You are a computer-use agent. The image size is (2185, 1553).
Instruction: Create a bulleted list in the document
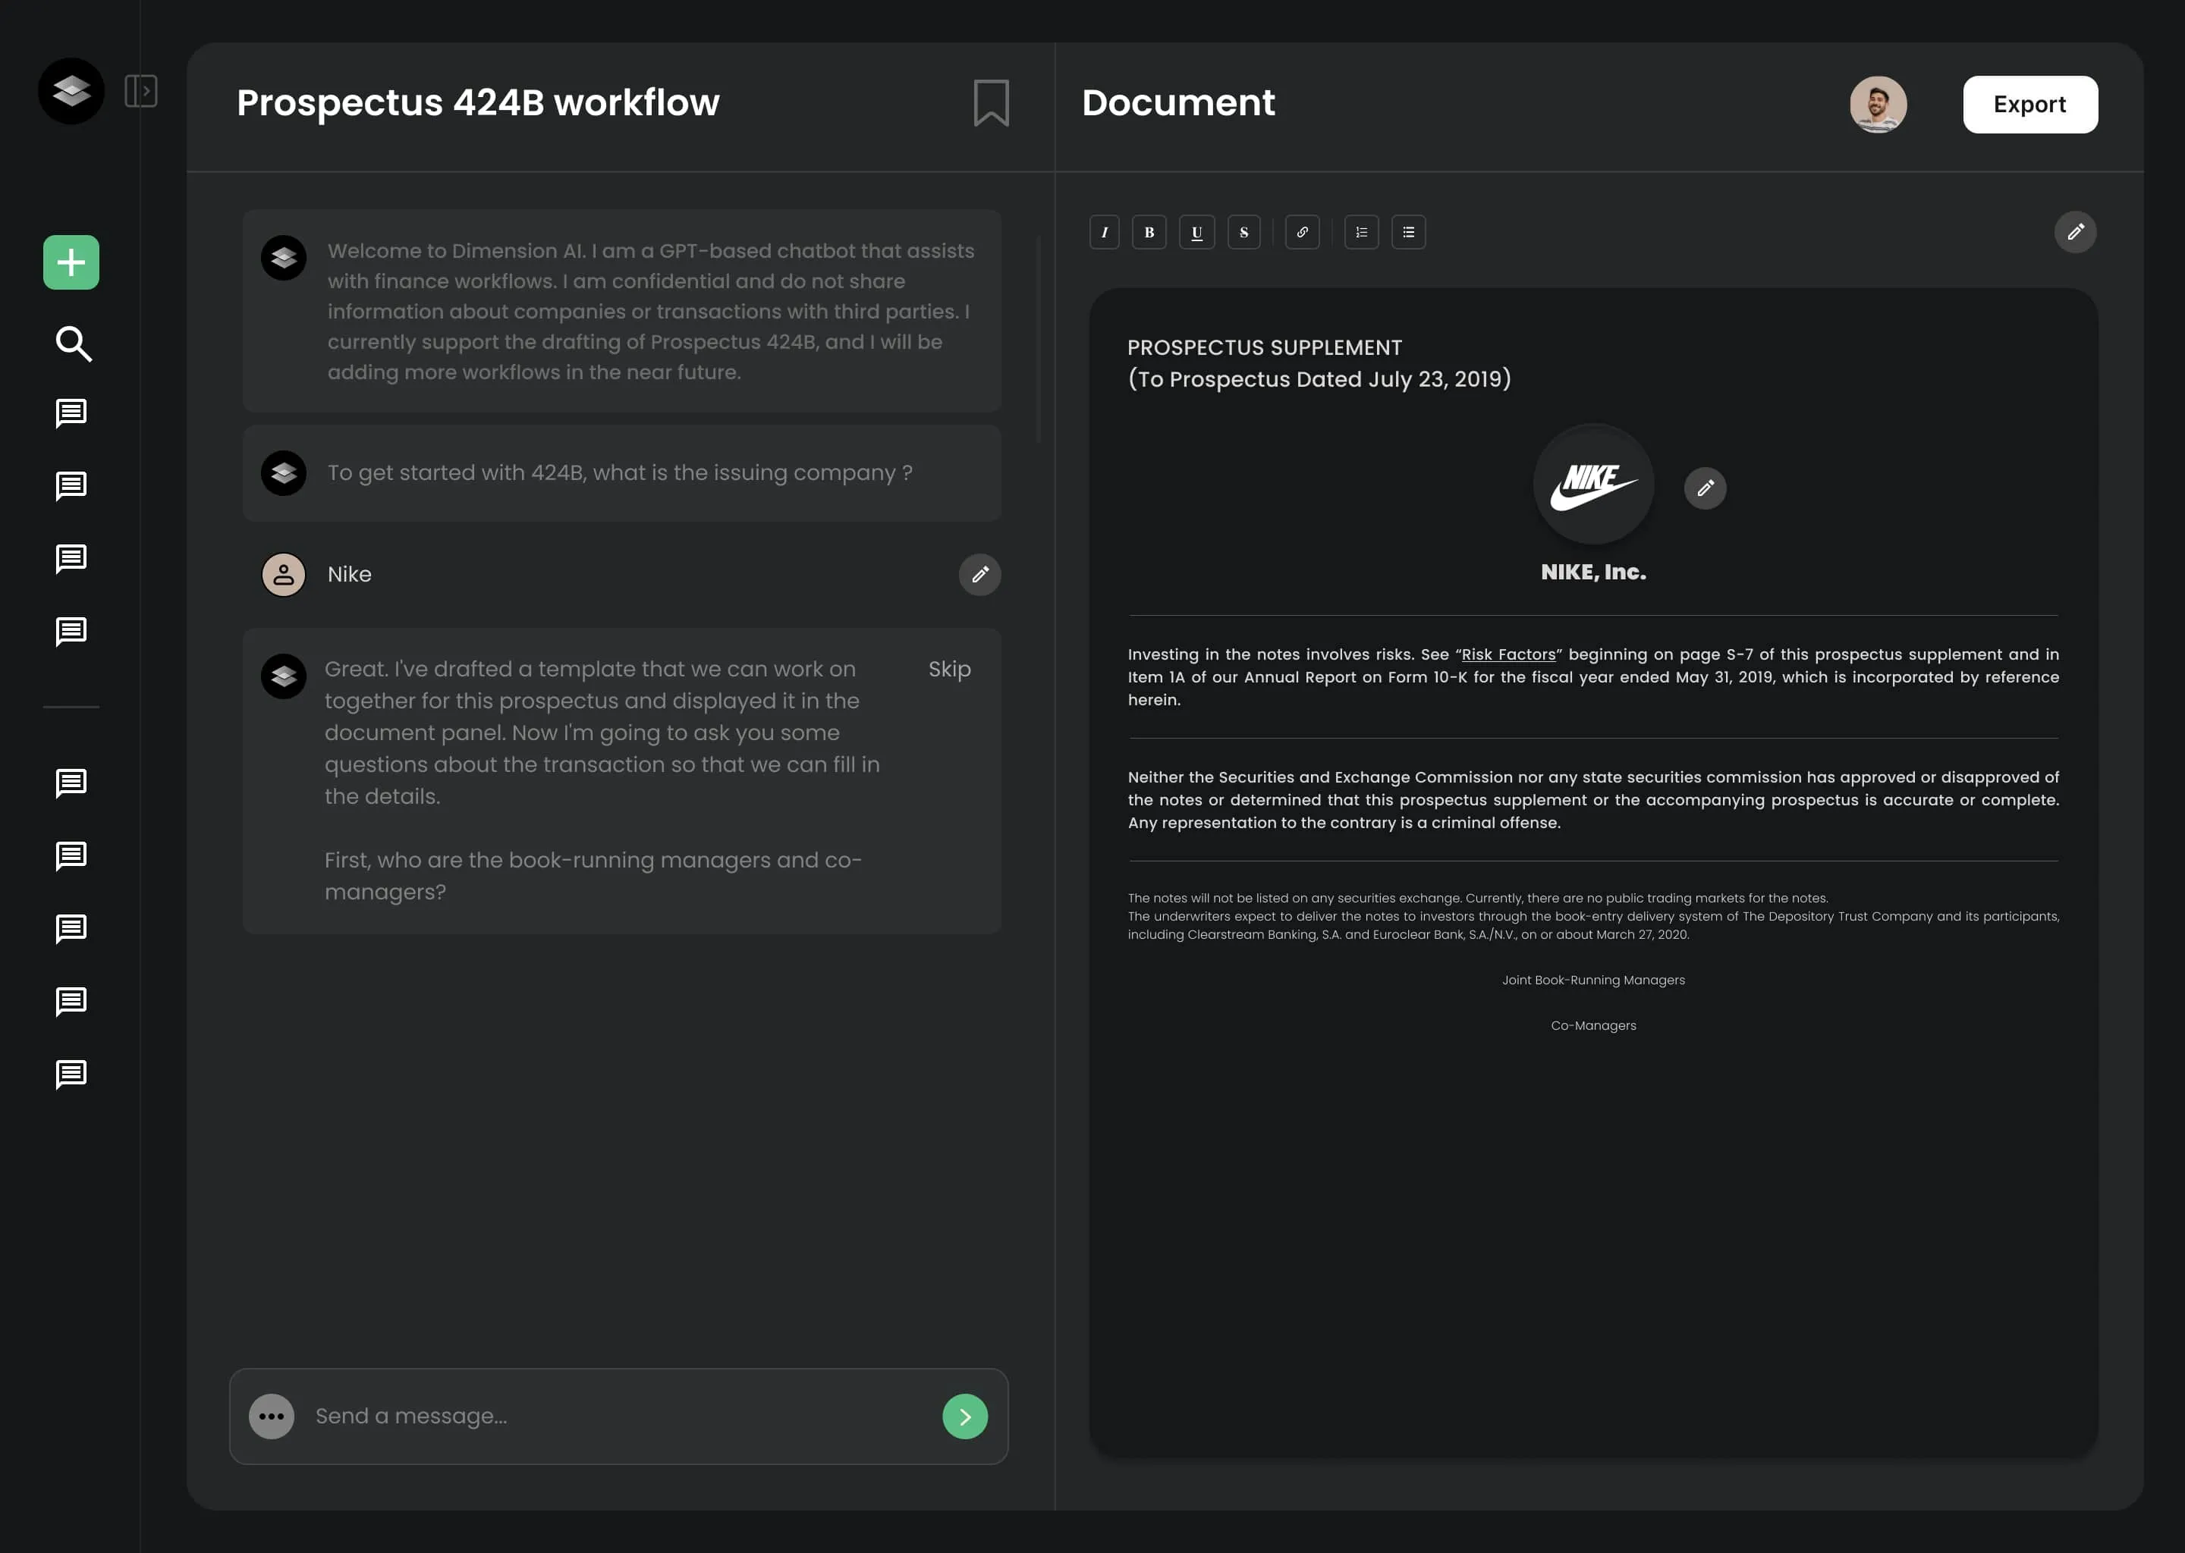1408,231
